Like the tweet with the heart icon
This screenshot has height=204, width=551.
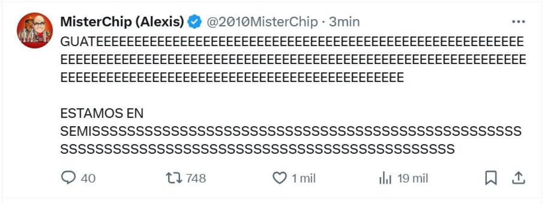click(280, 178)
